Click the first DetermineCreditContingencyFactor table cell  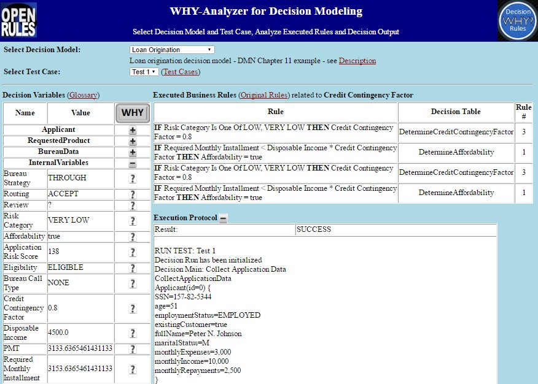[456, 132]
